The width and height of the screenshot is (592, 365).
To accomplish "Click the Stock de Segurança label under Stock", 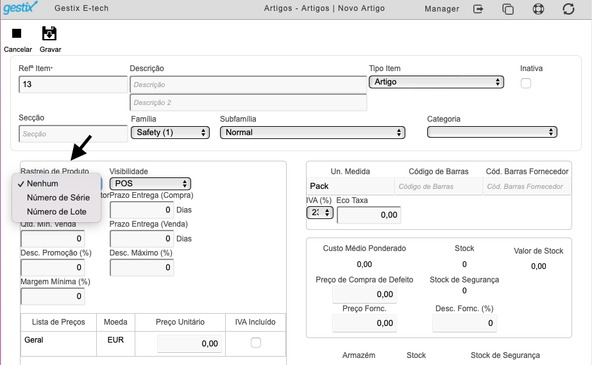I will coord(464,280).
